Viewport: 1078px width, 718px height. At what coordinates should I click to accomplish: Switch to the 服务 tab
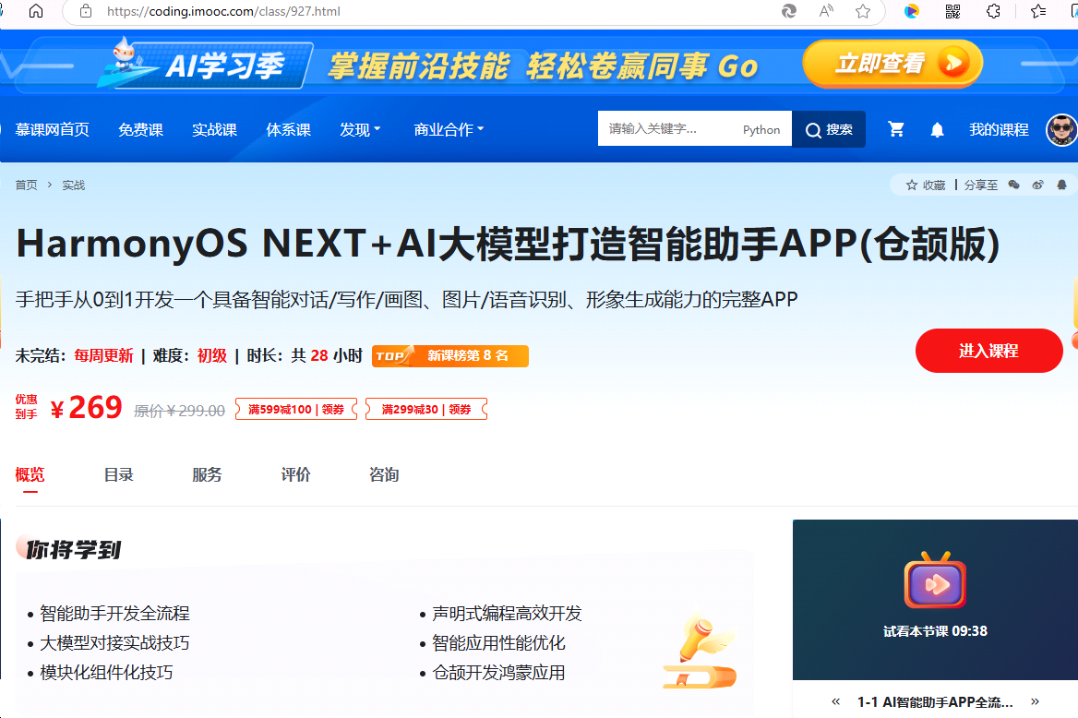coord(207,474)
